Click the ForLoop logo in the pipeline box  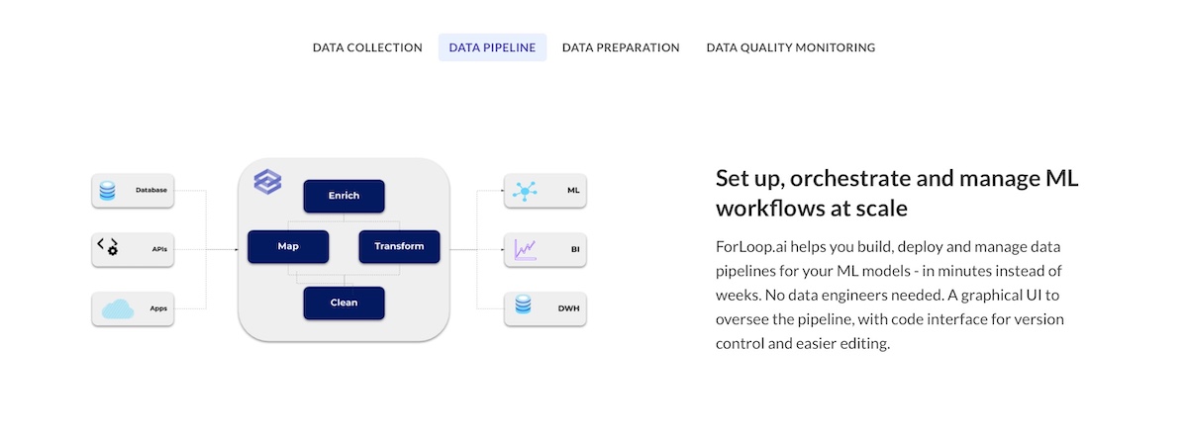tap(267, 182)
